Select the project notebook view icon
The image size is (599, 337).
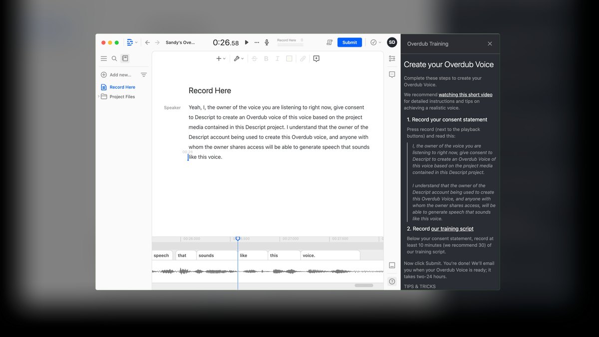point(125,58)
